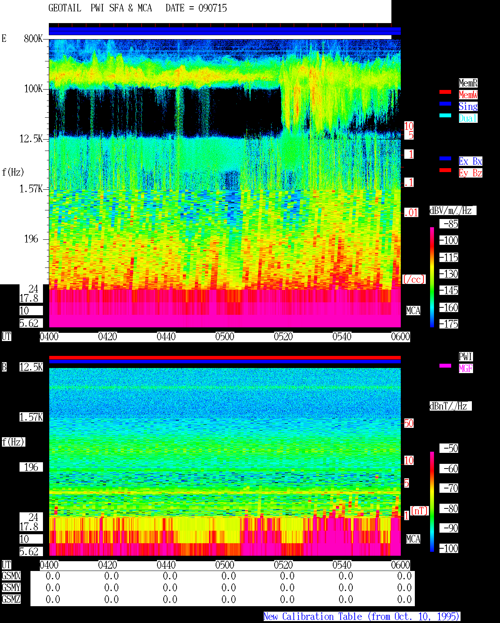Select the cyan Dual legend swatch

point(445,115)
